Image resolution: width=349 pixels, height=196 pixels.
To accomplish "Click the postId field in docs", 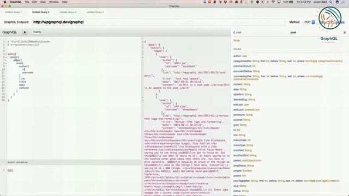I will 237,176.
